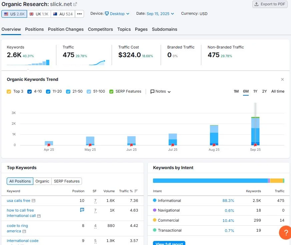
Task: Click the Aug 25 bar in the chart
Action: [214, 135]
